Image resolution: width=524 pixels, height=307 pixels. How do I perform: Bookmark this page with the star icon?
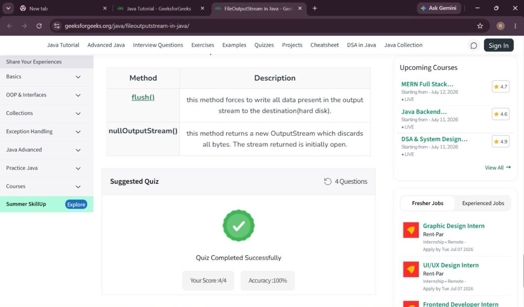(480, 26)
